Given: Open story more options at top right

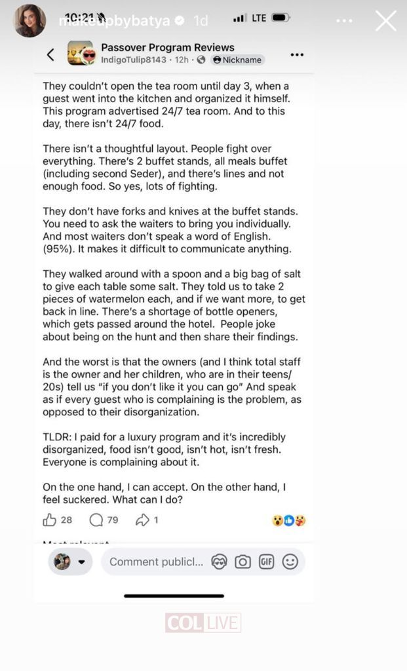Looking at the screenshot, I should tap(344, 21).
